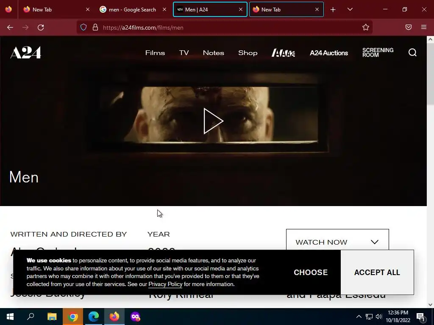Open the notification center icon
Image resolution: width=434 pixels, height=325 pixels.
[x=420, y=317]
